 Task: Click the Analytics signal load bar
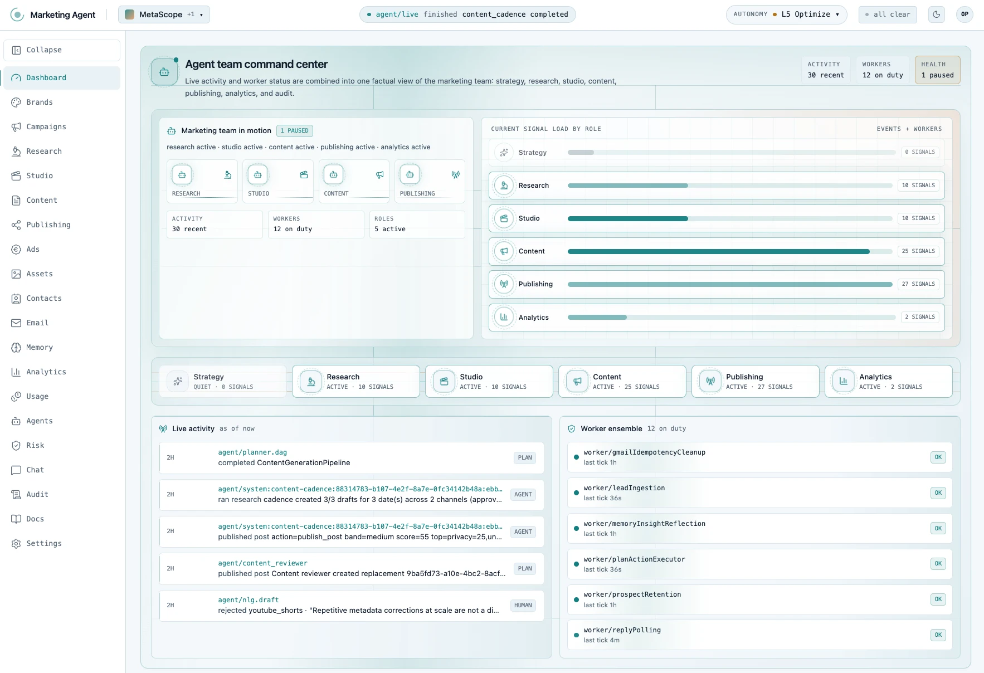pos(730,318)
